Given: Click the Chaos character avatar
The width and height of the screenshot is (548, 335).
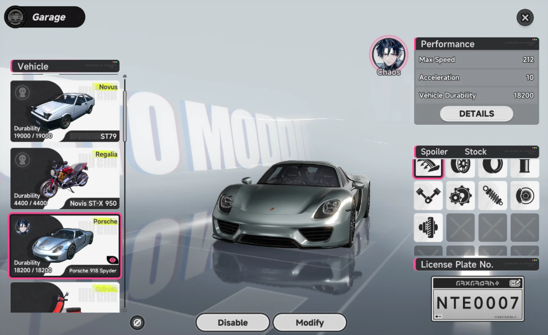Looking at the screenshot, I should 389,55.
